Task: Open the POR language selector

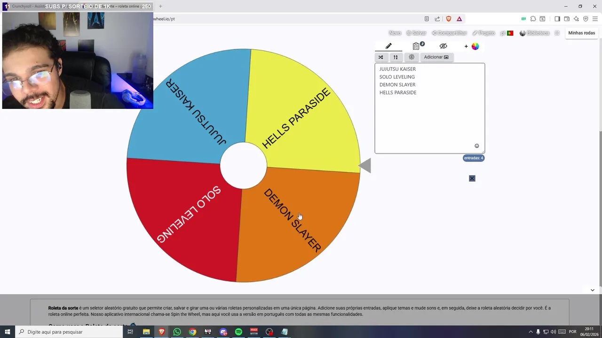Action: 573,332
